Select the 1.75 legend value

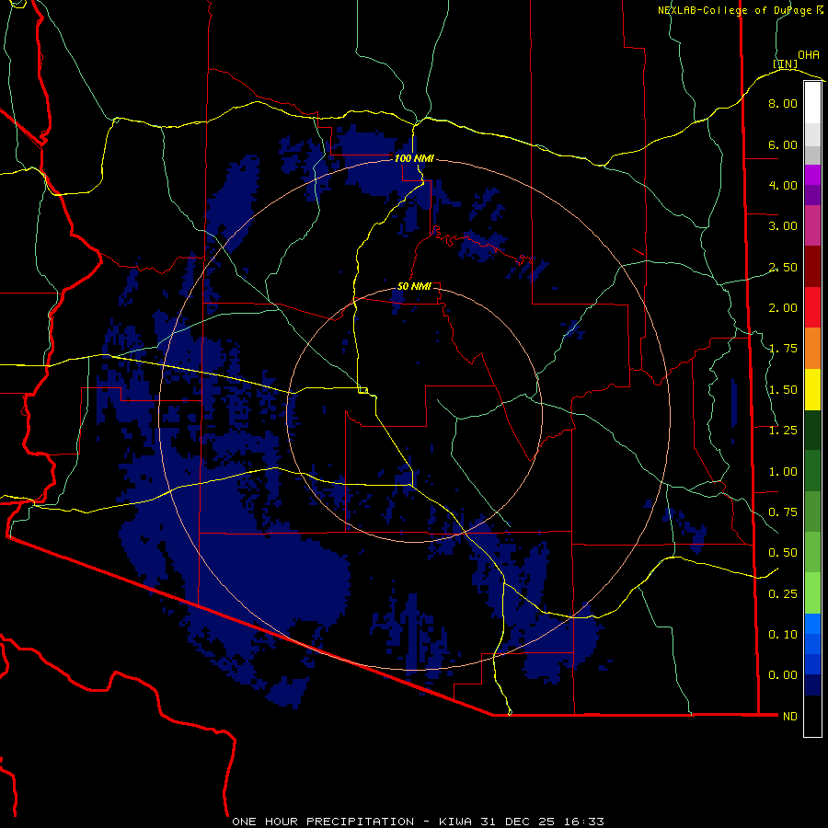click(x=783, y=349)
